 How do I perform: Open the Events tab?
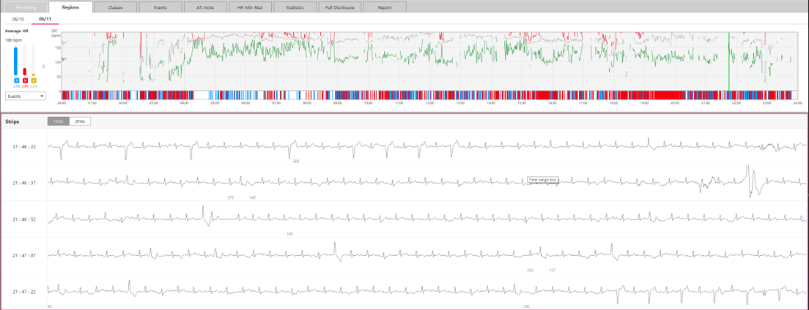tap(161, 7)
